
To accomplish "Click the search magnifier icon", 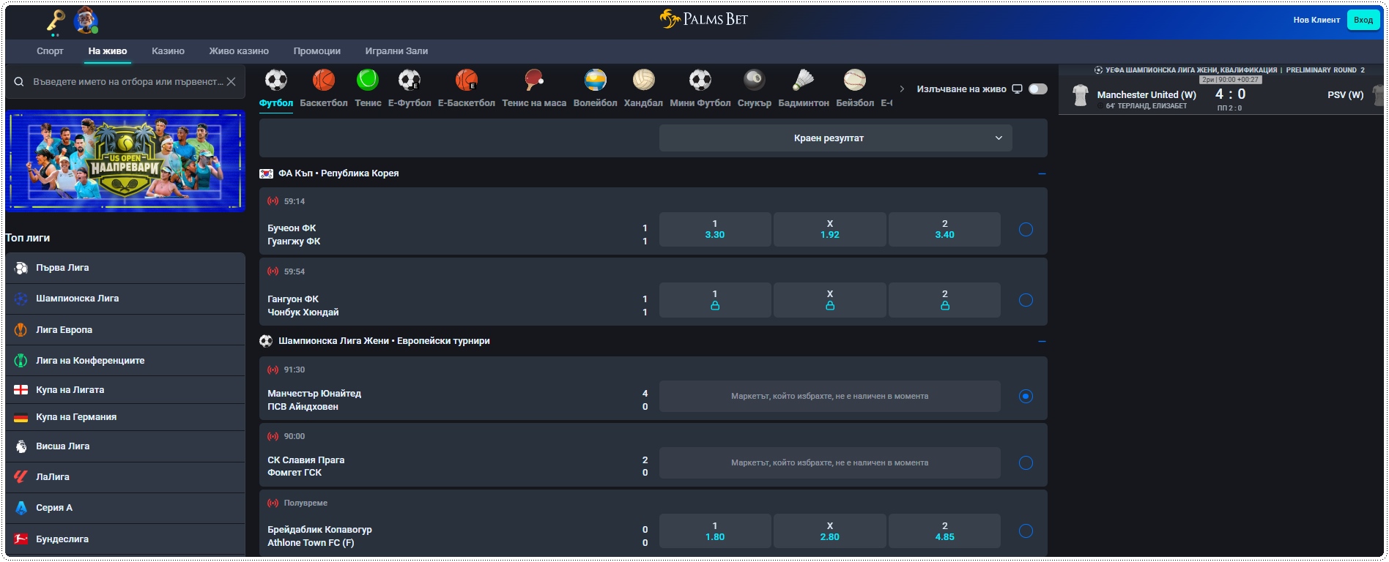I will (19, 82).
